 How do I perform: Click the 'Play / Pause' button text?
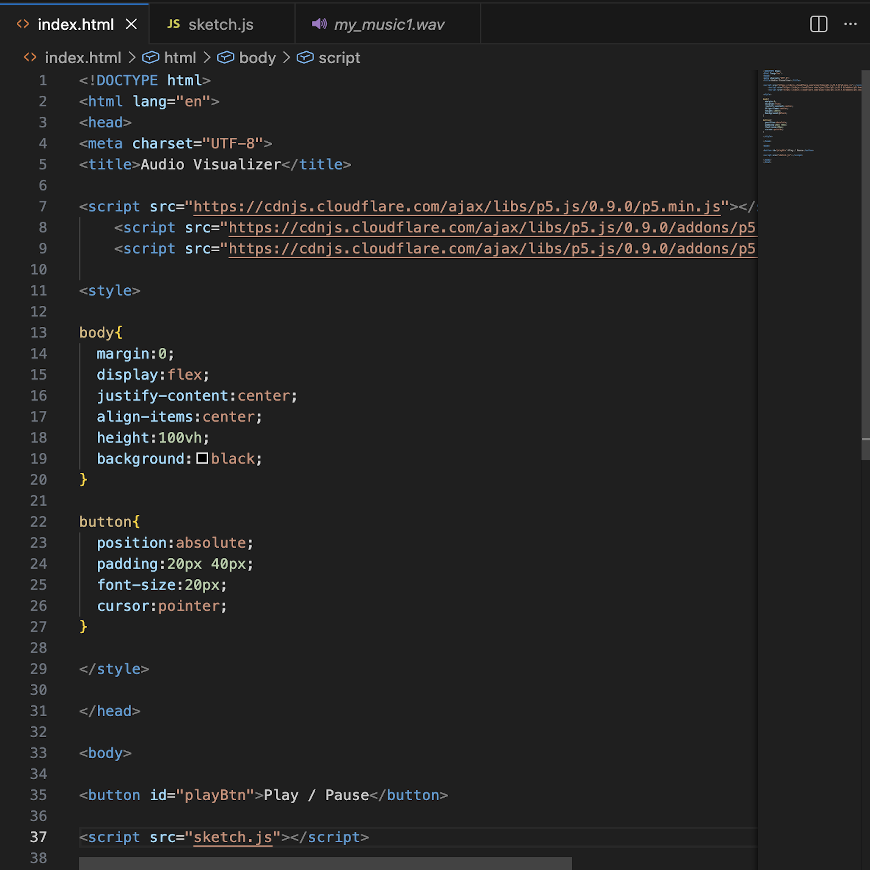317,795
